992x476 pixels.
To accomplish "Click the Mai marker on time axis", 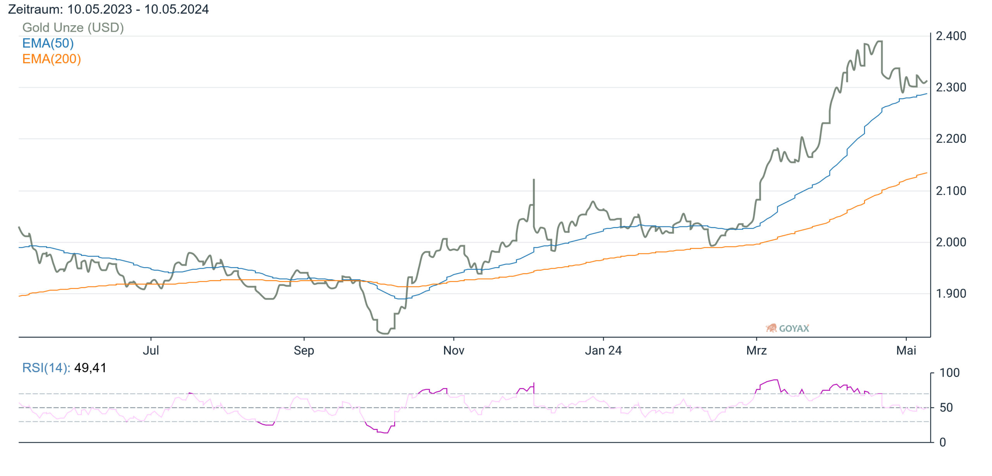I will point(906,350).
